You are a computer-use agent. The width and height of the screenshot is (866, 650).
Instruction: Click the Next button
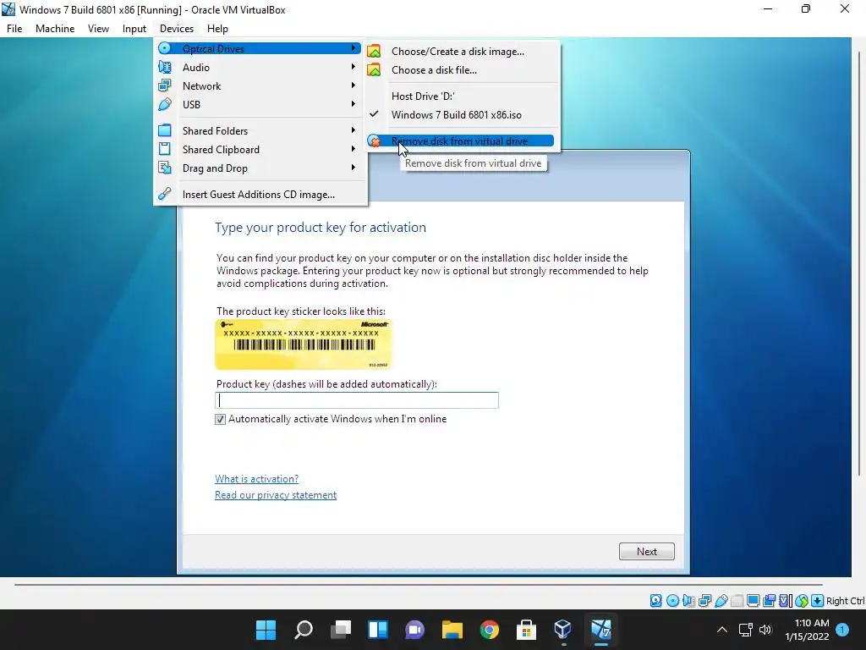tap(647, 552)
